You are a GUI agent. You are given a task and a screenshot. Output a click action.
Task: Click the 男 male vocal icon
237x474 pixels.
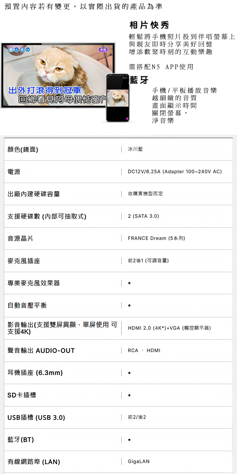click(x=22, y=50)
